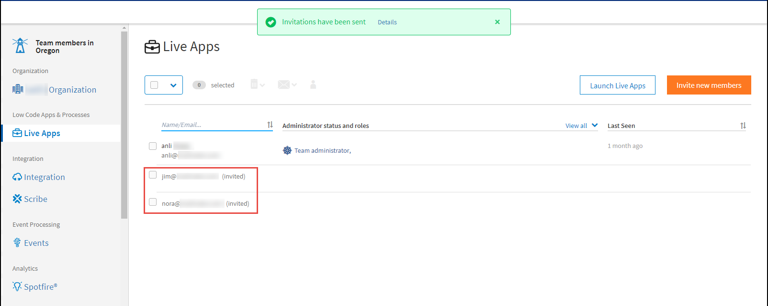
Task: Sort members by Name/Email using arrows icon
Action: [270, 125]
